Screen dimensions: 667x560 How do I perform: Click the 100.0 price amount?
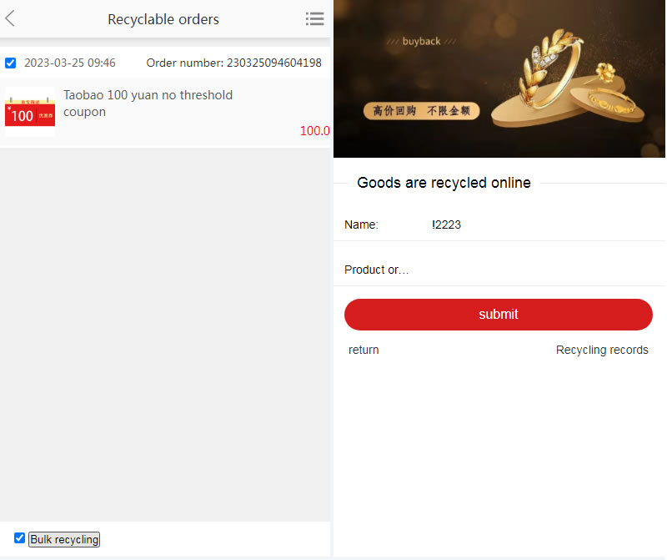point(315,131)
